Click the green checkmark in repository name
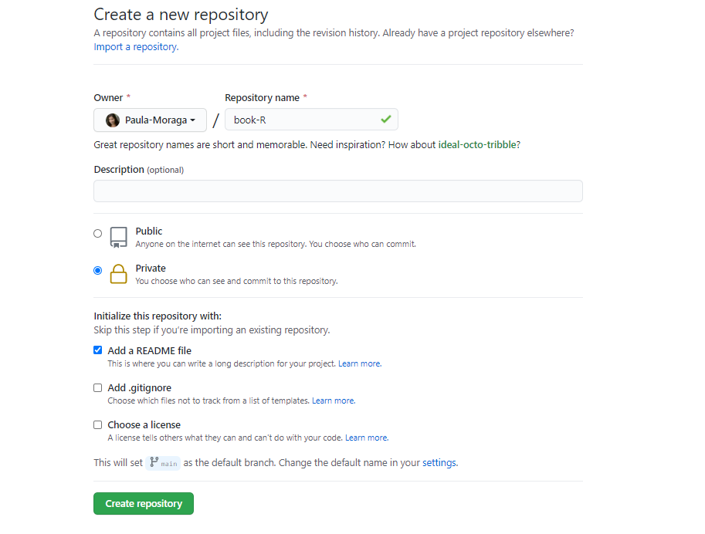Image resolution: width=705 pixels, height=534 pixels. (386, 119)
